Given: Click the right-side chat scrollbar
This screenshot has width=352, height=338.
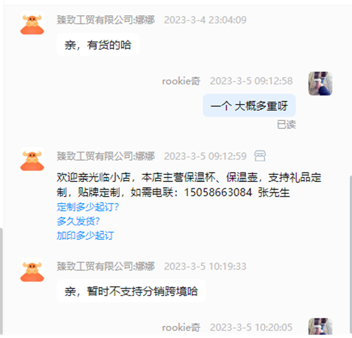Looking at the screenshot, I should (x=351, y=254).
